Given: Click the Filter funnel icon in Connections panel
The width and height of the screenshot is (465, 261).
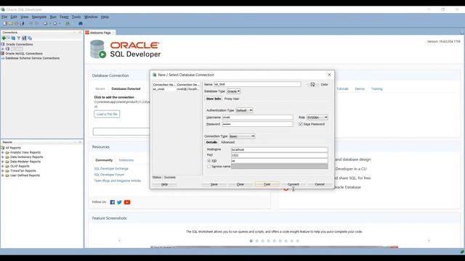Looking at the screenshot, I should (19, 38).
